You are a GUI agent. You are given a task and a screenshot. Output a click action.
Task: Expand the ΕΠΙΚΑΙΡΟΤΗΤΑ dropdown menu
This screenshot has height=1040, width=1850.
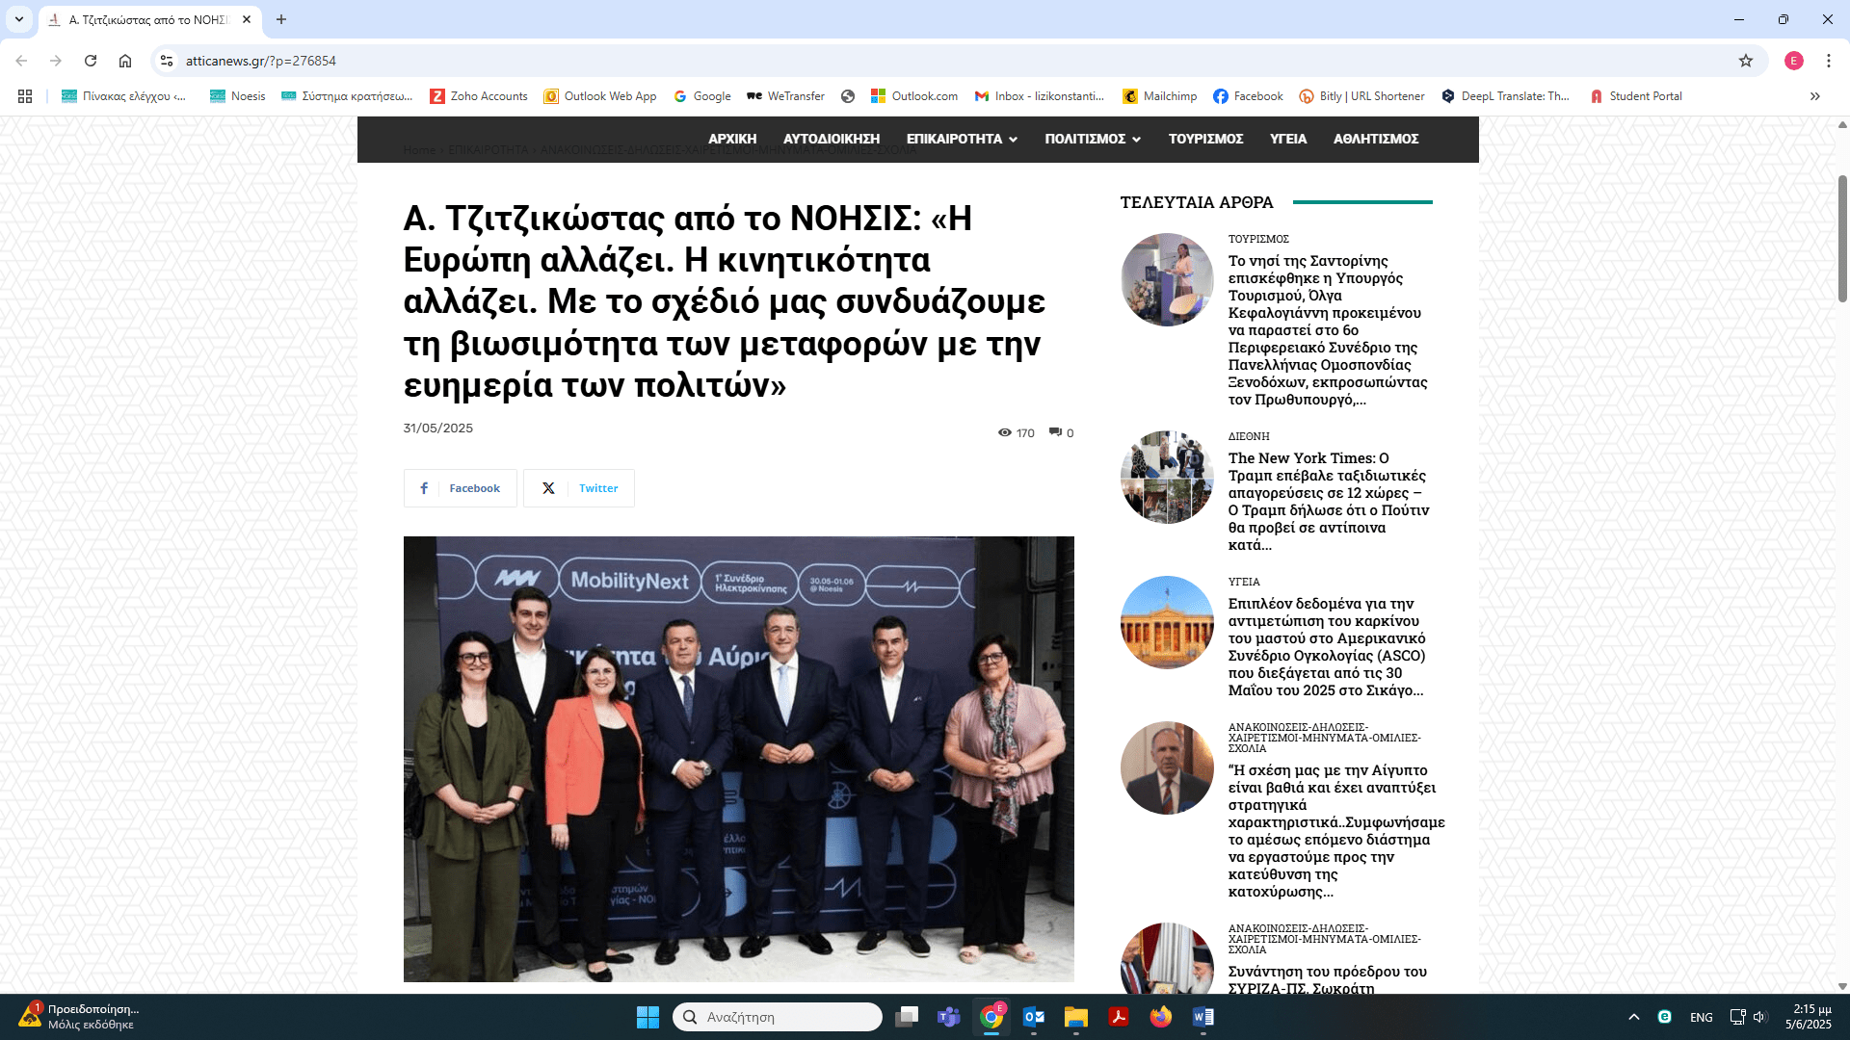(962, 139)
